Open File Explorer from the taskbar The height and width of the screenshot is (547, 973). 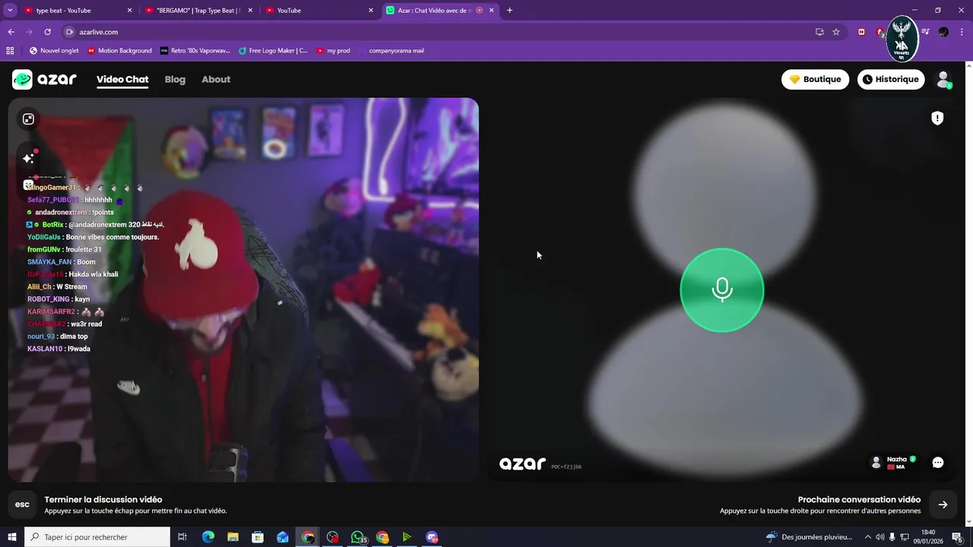tap(233, 537)
